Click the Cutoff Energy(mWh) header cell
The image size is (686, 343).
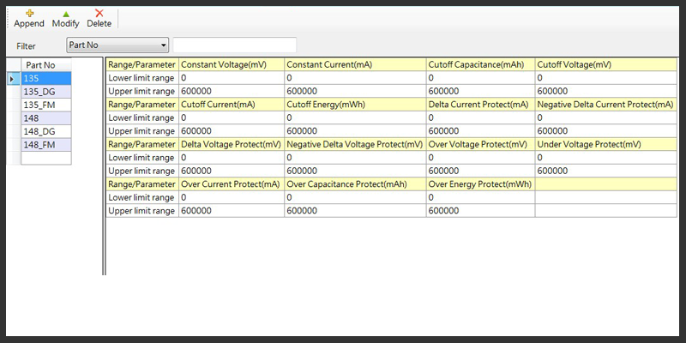(355, 104)
